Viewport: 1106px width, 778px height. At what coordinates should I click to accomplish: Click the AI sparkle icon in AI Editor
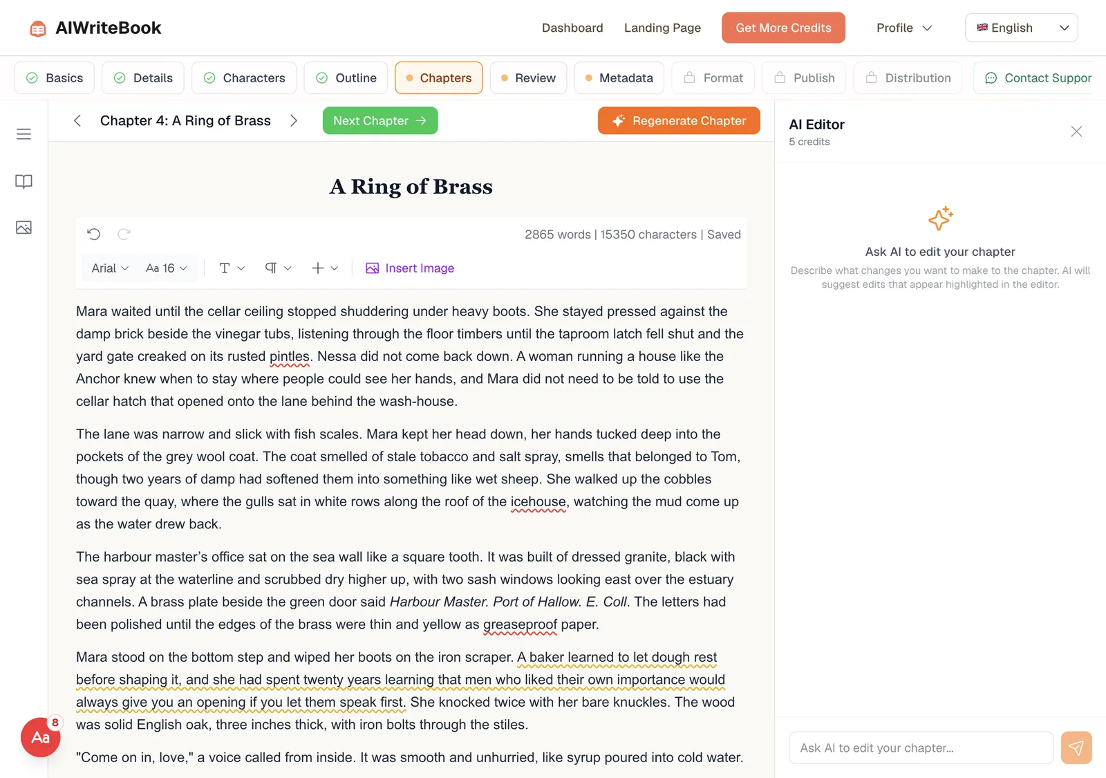[x=940, y=219]
